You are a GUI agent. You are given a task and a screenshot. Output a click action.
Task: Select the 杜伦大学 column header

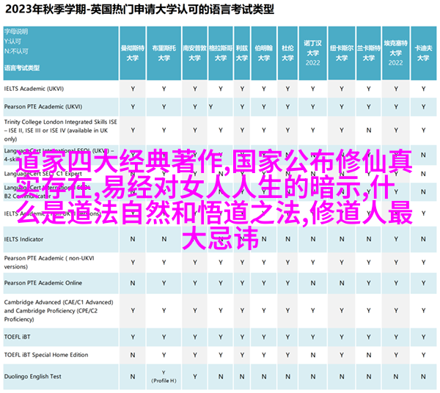[x=287, y=53]
